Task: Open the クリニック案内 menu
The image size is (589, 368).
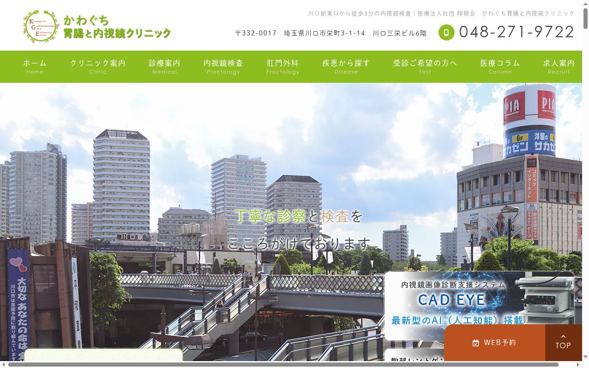Action: tap(98, 67)
